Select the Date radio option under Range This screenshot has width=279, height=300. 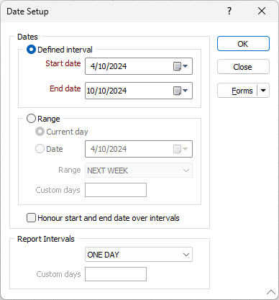40,149
